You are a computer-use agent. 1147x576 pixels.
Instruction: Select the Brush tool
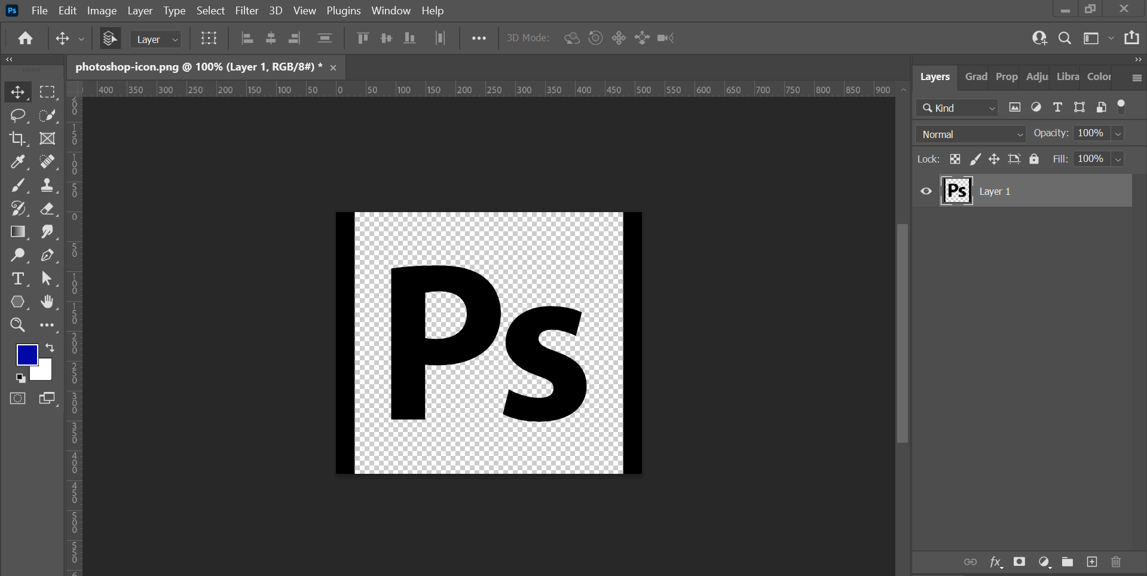pos(17,185)
